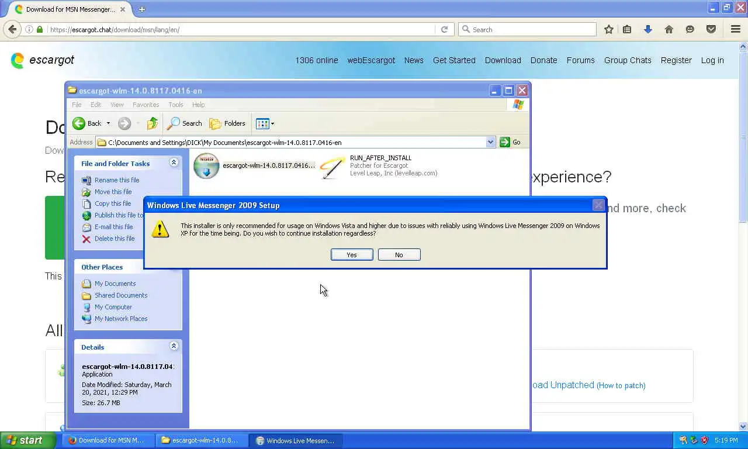The width and height of the screenshot is (748, 449).
Task: Go up one folder level in Explorer
Action: [x=153, y=123]
